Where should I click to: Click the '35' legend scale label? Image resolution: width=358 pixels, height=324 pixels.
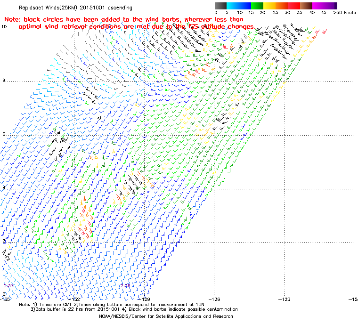300,13
